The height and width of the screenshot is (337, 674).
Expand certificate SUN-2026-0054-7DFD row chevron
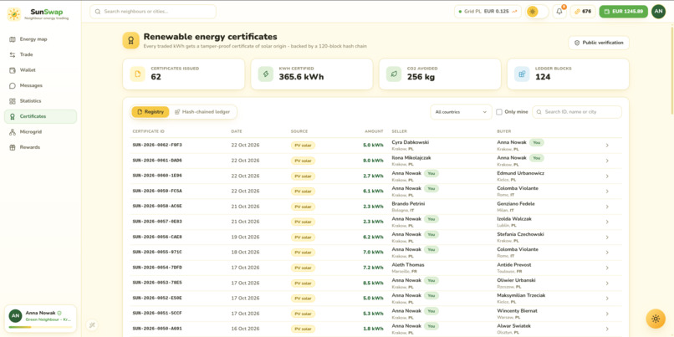point(607,268)
